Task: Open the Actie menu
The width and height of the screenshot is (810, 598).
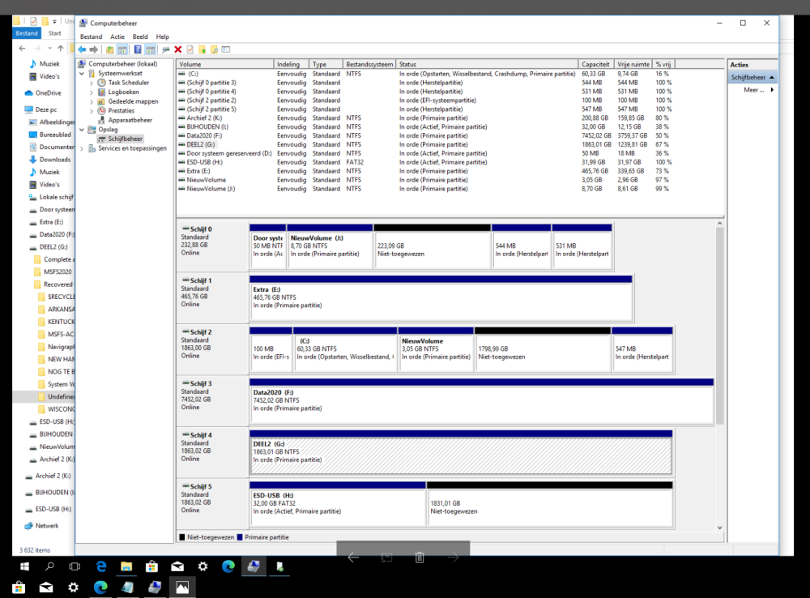Action: (x=117, y=36)
